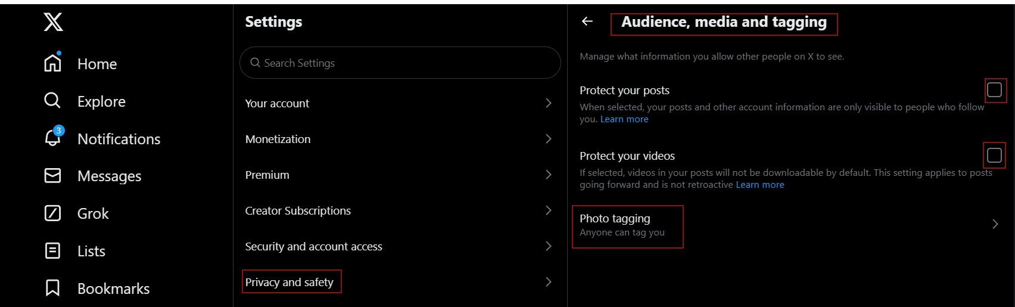
Task: Expand Creator Subscriptions chevron
Action: pyautogui.click(x=549, y=210)
